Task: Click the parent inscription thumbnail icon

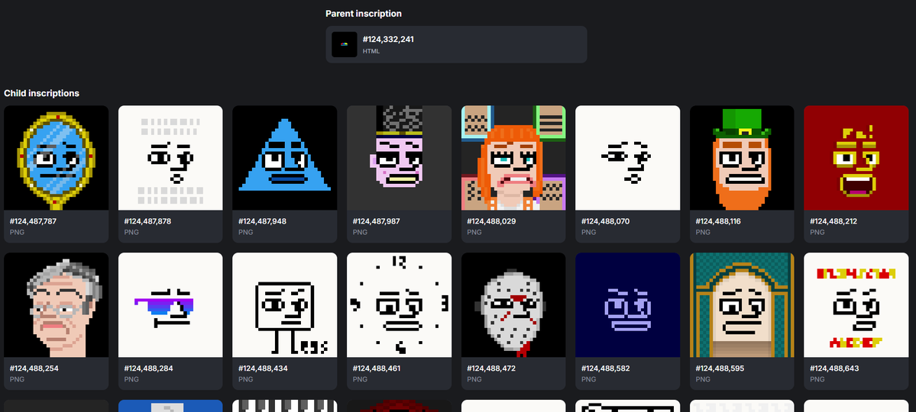Action: [x=344, y=44]
